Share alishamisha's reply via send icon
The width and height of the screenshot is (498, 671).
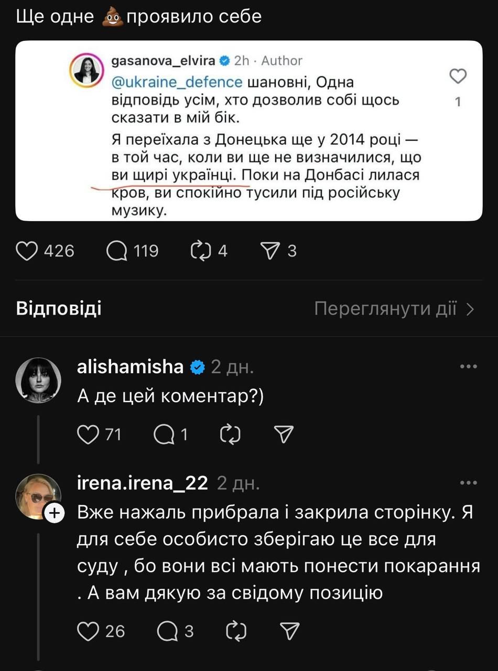(284, 434)
